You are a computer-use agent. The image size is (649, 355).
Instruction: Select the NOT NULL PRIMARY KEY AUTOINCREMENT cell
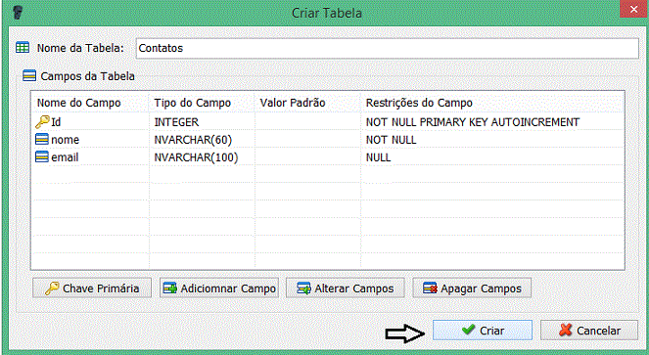click(473, 122)
